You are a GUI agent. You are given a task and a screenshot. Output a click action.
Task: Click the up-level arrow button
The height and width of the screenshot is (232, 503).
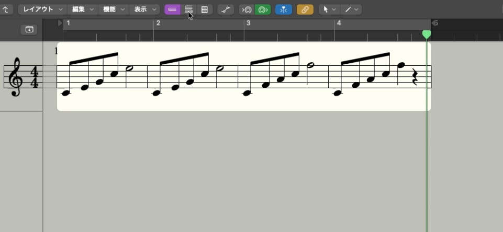5,9
